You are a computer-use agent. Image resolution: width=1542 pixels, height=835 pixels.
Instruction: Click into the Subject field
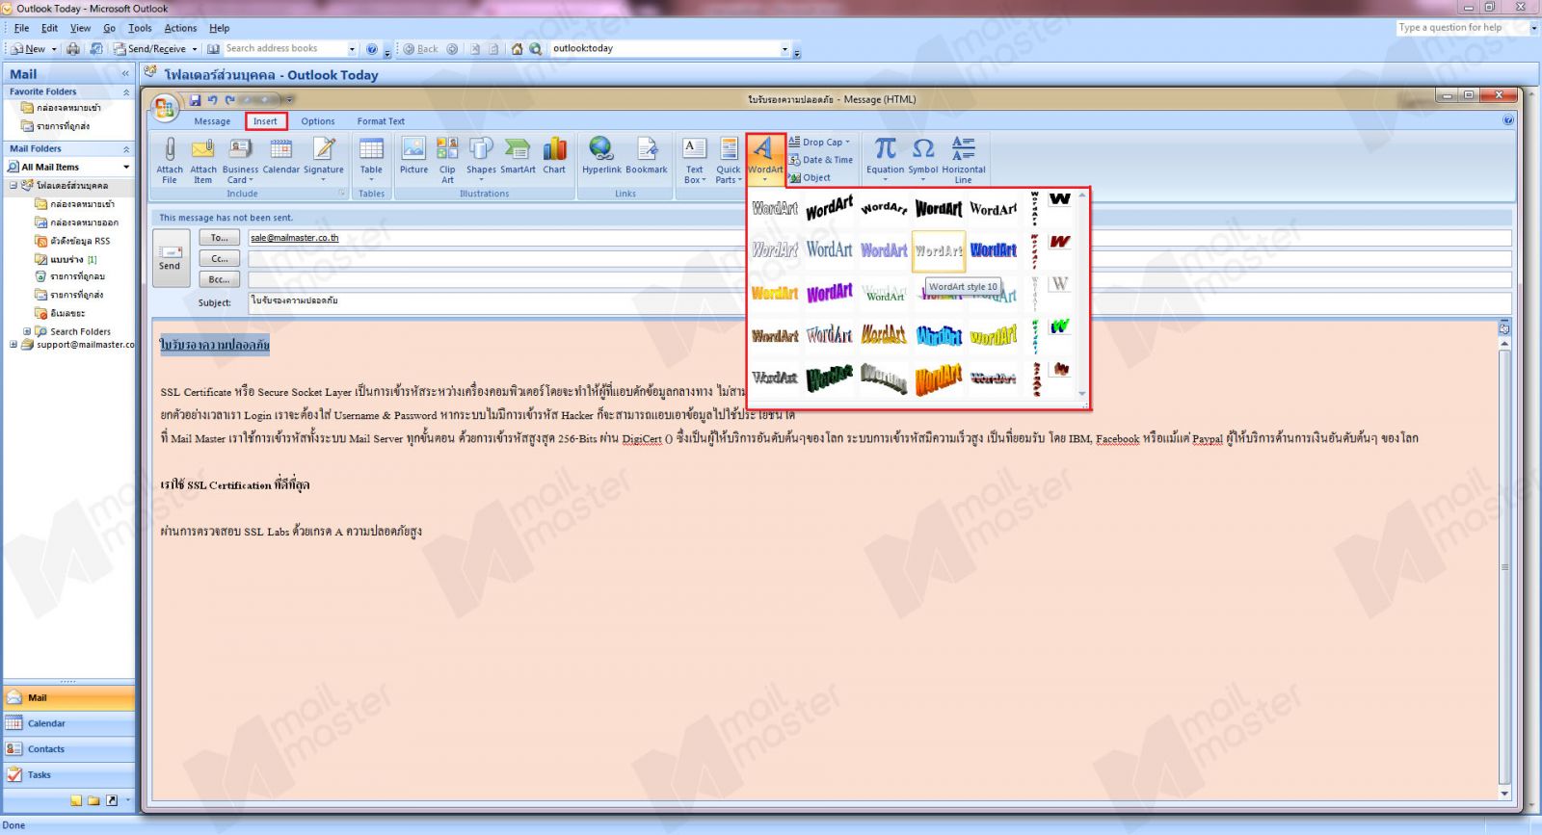[879, 302]
